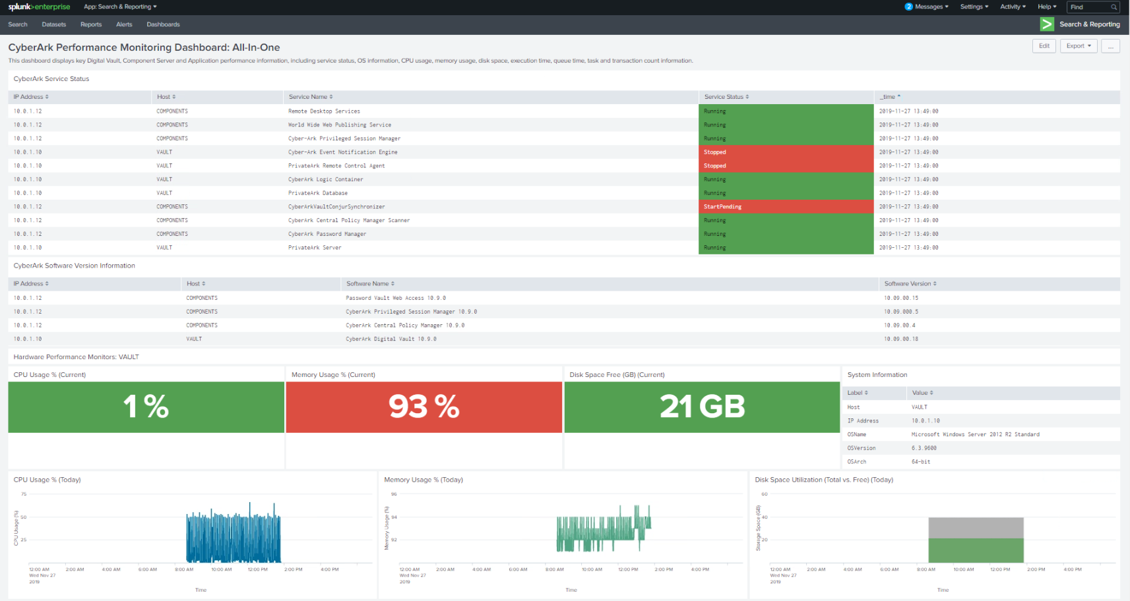Sort Software Version table by Software Name
The height and width of the screenshot is (601, 1130).
click(370, 284)
